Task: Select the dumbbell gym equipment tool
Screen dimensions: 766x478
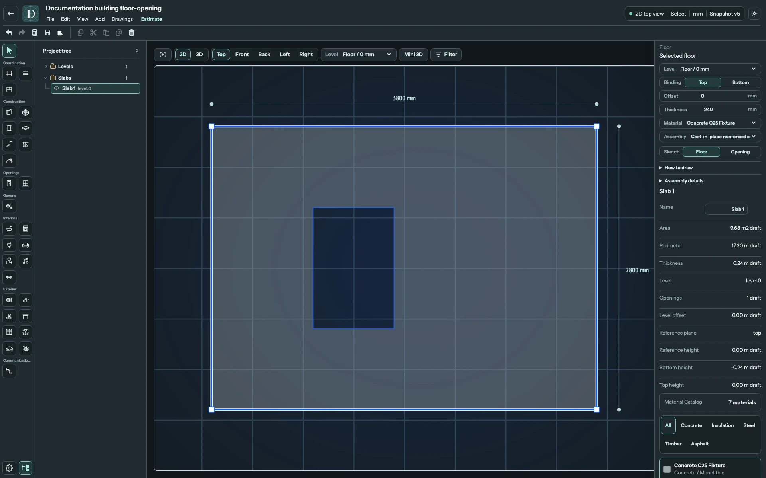Action: tap(9, 277)
